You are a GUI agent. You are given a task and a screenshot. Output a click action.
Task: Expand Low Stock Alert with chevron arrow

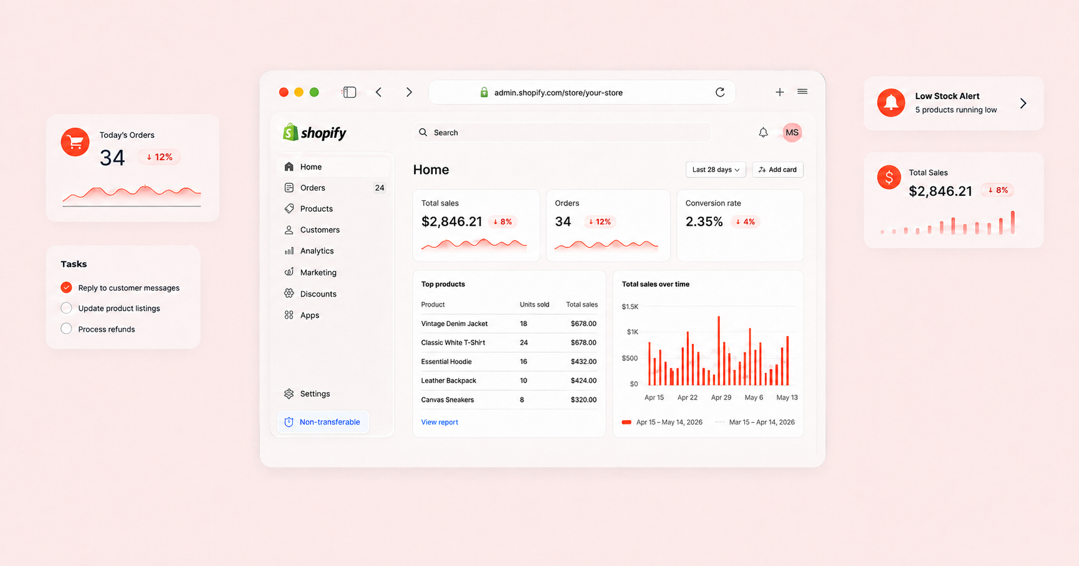(1023, 103)
